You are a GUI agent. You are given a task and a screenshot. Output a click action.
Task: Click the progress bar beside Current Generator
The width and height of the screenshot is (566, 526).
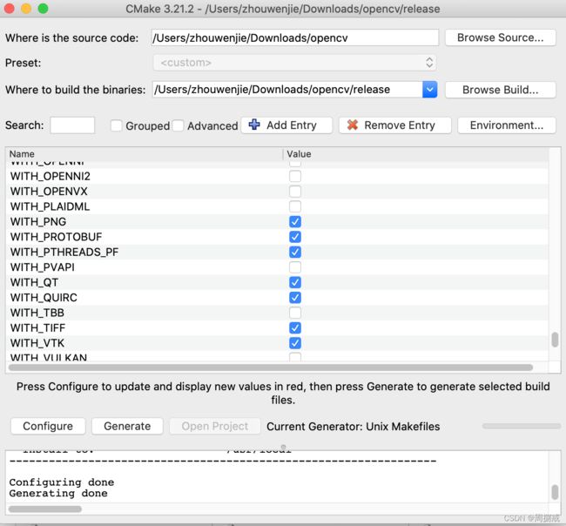coord(522,426)
